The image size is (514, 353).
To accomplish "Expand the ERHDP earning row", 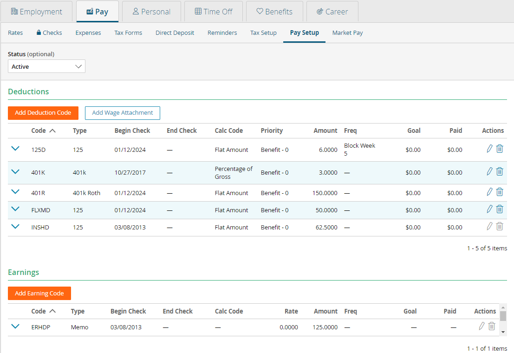I will [x=15, y=326].
